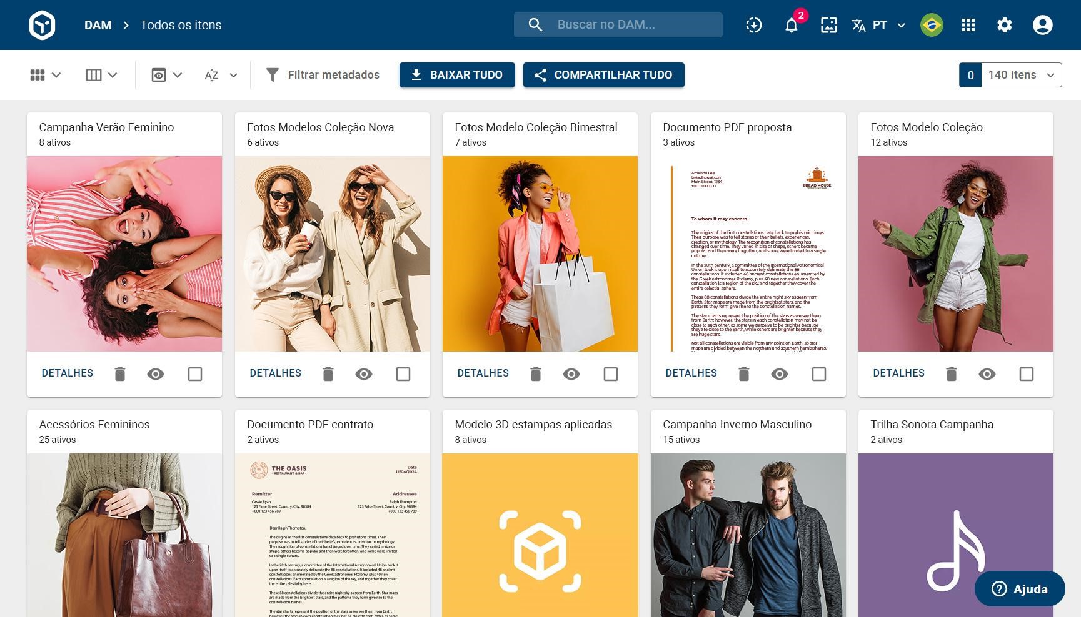Select the Documento PDF proposta checkbox
Viewport: 1081px width, 617px height.
point(819,374)
